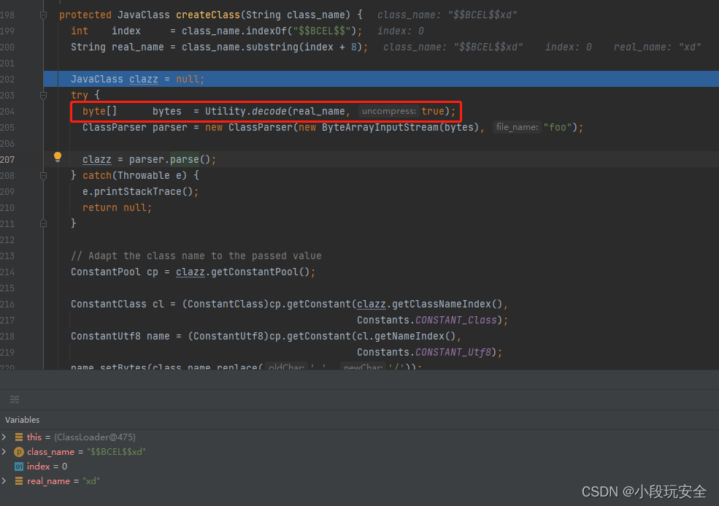Image resolution: width=719 pixels, height=506 pixels.
Task: Click the "foo" string literal on line 205
Action: [558, 127]
